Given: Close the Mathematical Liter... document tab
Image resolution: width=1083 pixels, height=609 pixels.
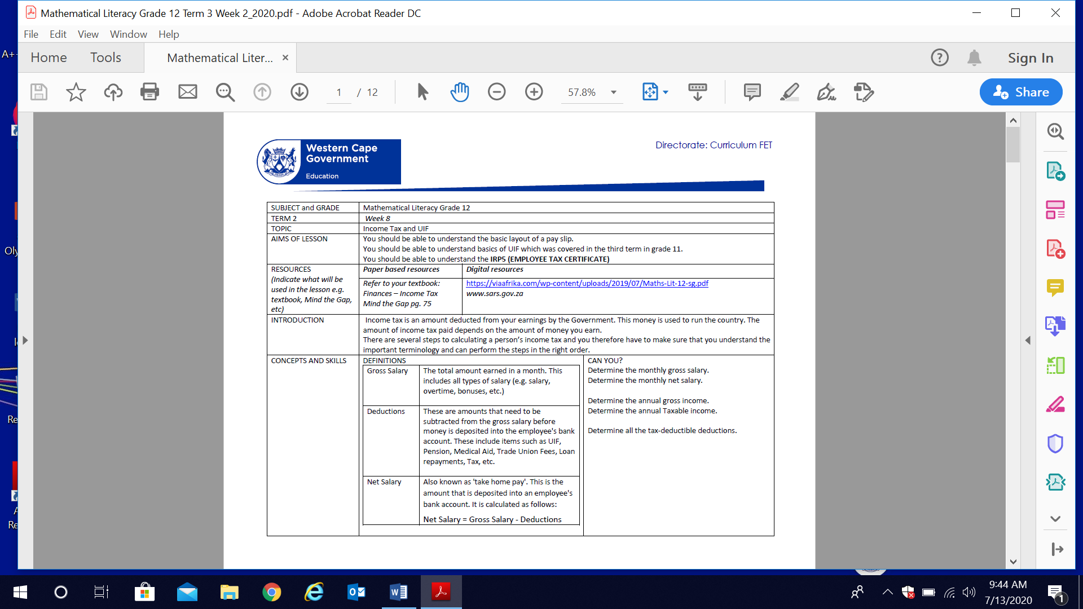Looking at the screenshot, I should click(285, 58).
